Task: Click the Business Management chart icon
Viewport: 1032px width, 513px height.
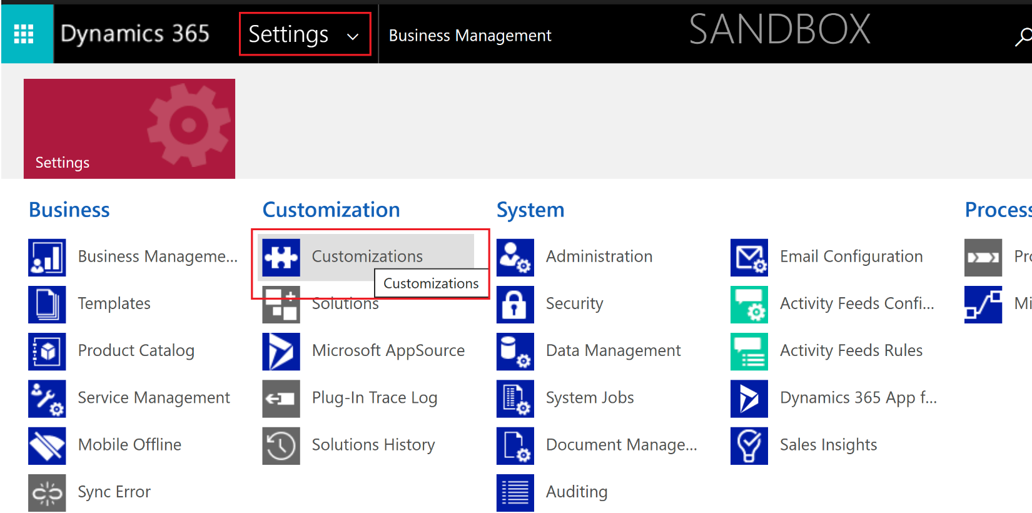Action: point(47,258)
